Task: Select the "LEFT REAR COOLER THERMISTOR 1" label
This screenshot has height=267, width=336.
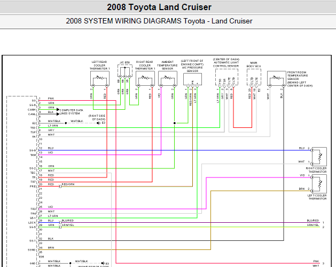Action: (100, 65)
